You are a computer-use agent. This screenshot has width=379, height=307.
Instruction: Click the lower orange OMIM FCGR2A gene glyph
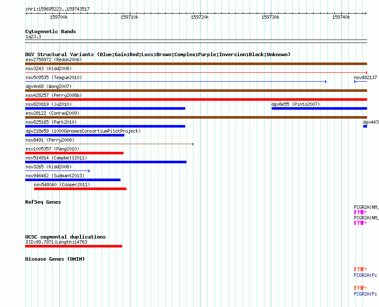pos(360,288)
